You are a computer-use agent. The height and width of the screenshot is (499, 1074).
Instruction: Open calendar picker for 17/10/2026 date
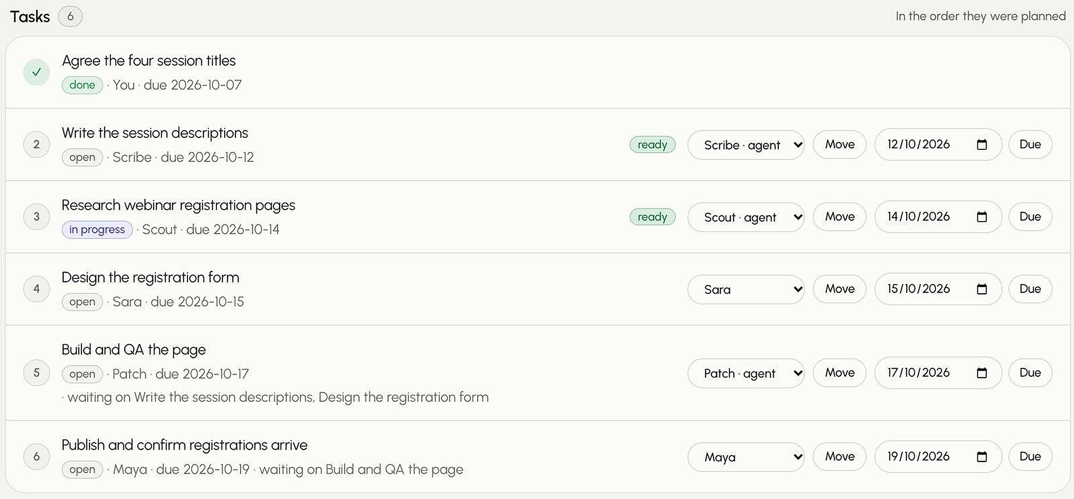coord(982,373)
